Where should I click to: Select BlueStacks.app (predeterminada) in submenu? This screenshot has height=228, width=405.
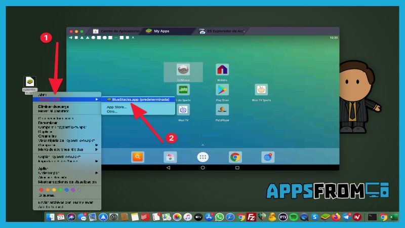pyautogui.click(x=138, y=99)
